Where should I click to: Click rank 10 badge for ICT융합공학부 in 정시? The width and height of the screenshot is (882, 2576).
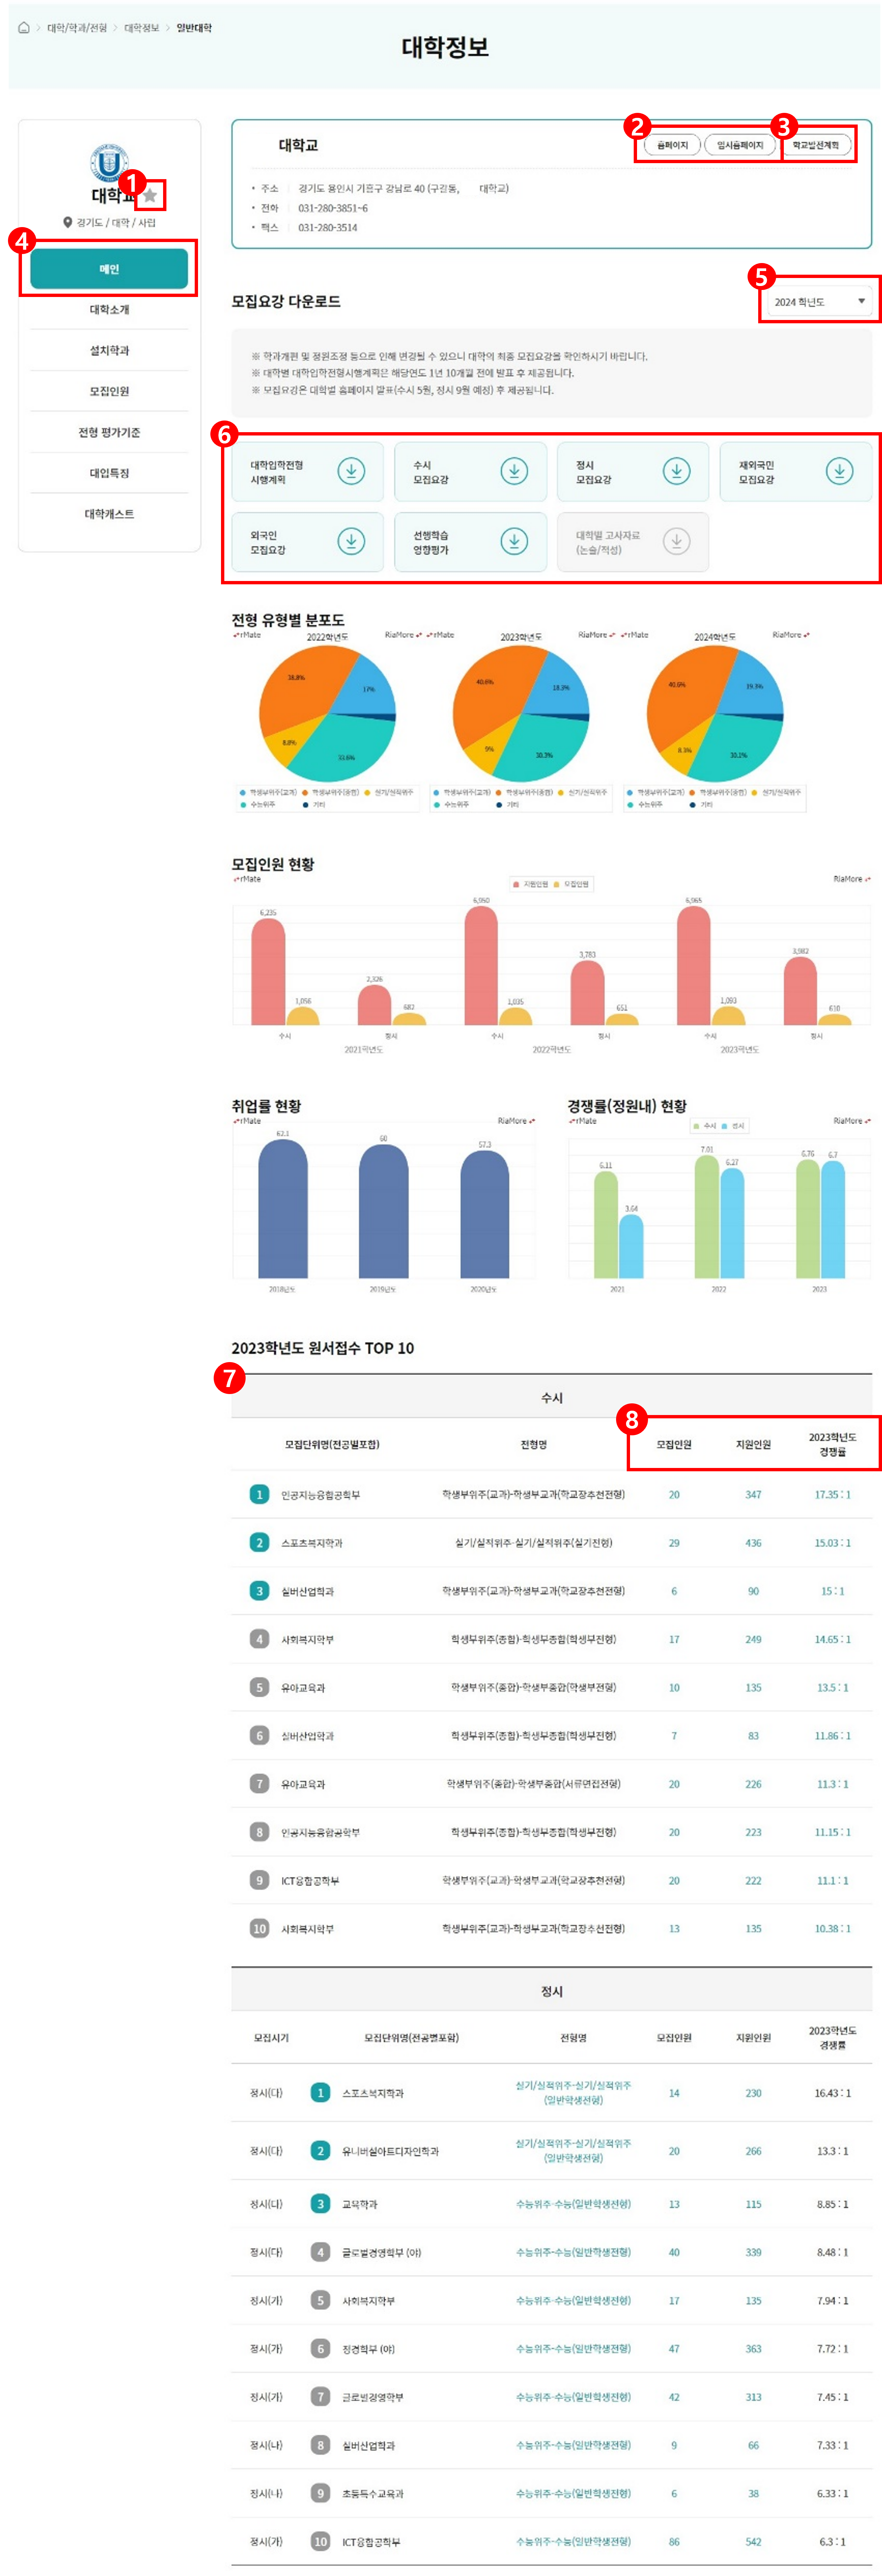pos(320,2541)
